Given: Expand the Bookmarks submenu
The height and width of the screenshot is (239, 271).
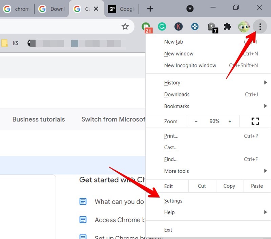Looking at the screenshot, I should pyautogui.click(x=176, y=106).
